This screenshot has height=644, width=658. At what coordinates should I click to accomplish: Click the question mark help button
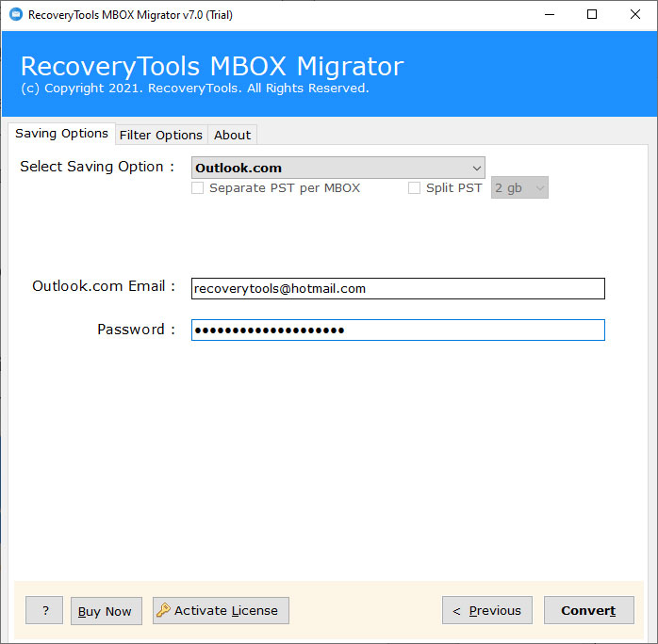[x=44, y=610]
